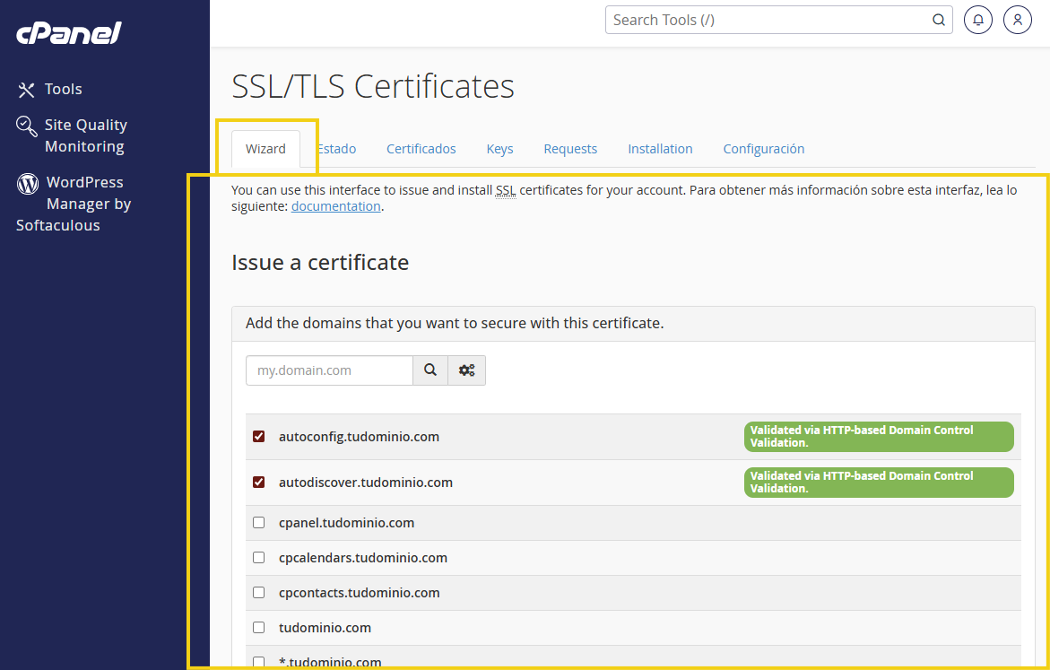The height and width of the screenshot is (670, 1050).
Task: Switch to the Keys tab
Action: click(x=499, y=149)
